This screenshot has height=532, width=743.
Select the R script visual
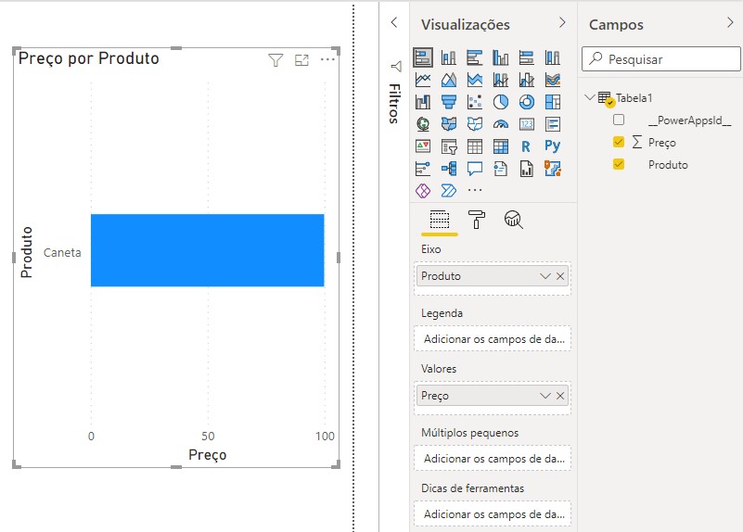click(x=526, y=146)
